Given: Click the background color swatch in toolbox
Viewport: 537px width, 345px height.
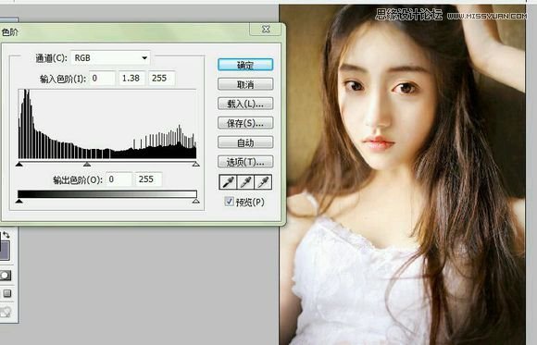Looking at the screenshot, I should click(5, 250).
